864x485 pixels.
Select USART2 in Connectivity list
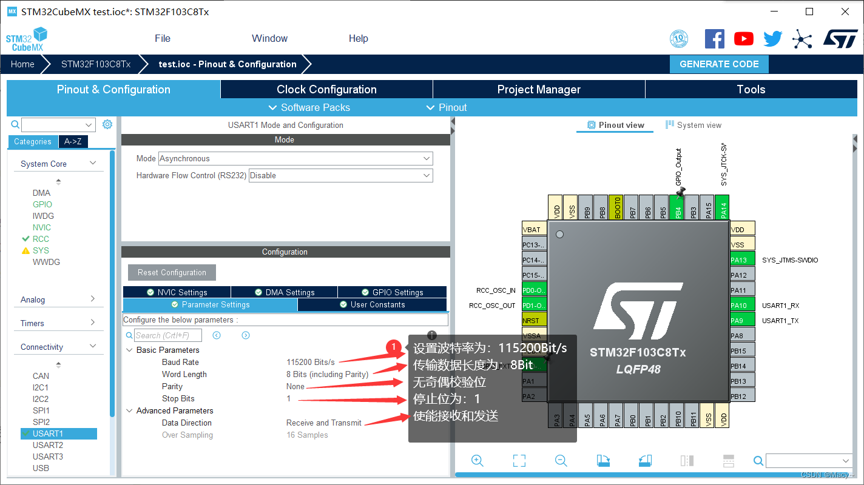pyautogui.click(x=48, y=445)
